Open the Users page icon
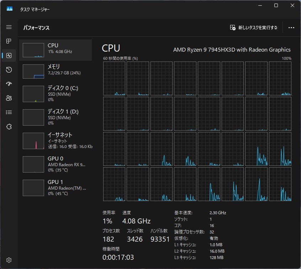The width and height of the screenshot is (301, 269). [x=9, y=98]
